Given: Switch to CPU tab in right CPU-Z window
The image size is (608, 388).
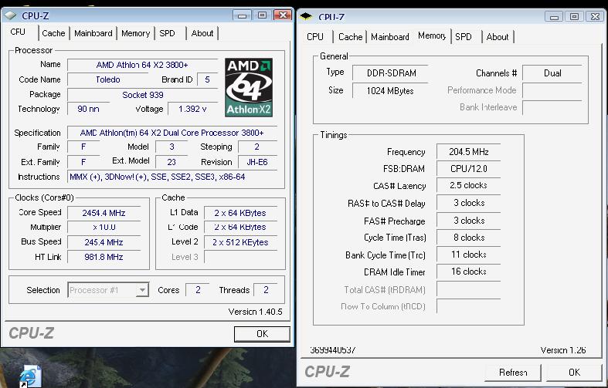Looking at the screenshot, I should tap(315, 37).
